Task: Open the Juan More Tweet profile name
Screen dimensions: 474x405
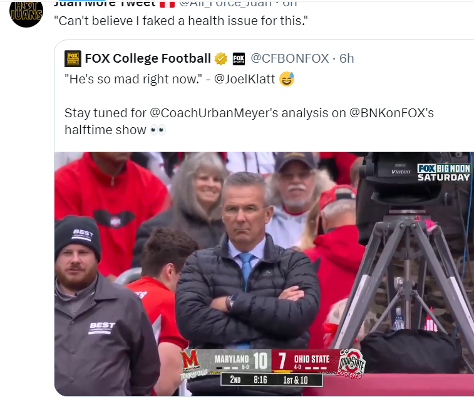Action: click(x=104, y=3)
